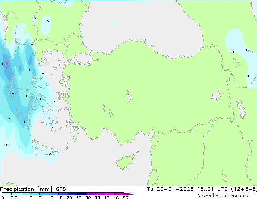
Task: Click the precipitation value '4' on the map
Action: pyautogui.click(x=13, y=93)
